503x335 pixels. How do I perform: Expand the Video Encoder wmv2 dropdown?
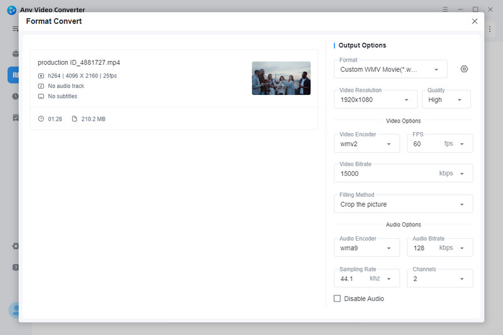point(367,144)
